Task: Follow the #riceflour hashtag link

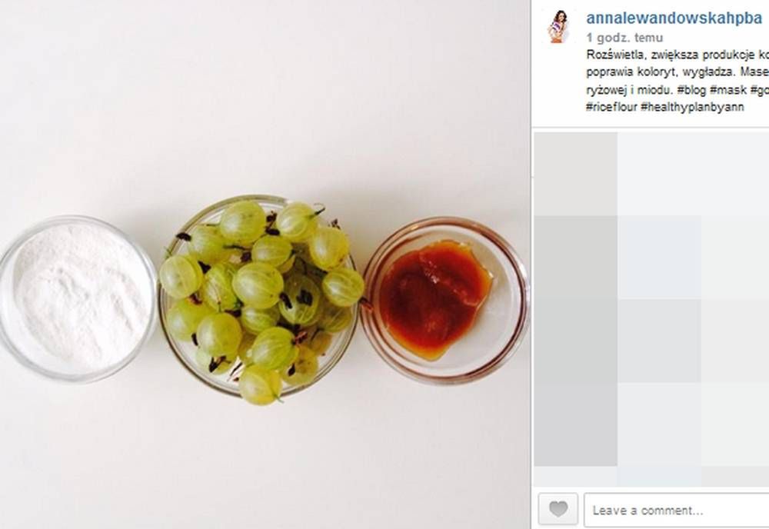Action: (x=611, y=107)
